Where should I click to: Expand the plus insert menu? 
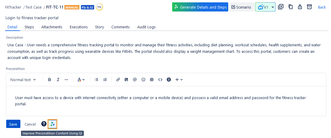(x=179, y=80)
